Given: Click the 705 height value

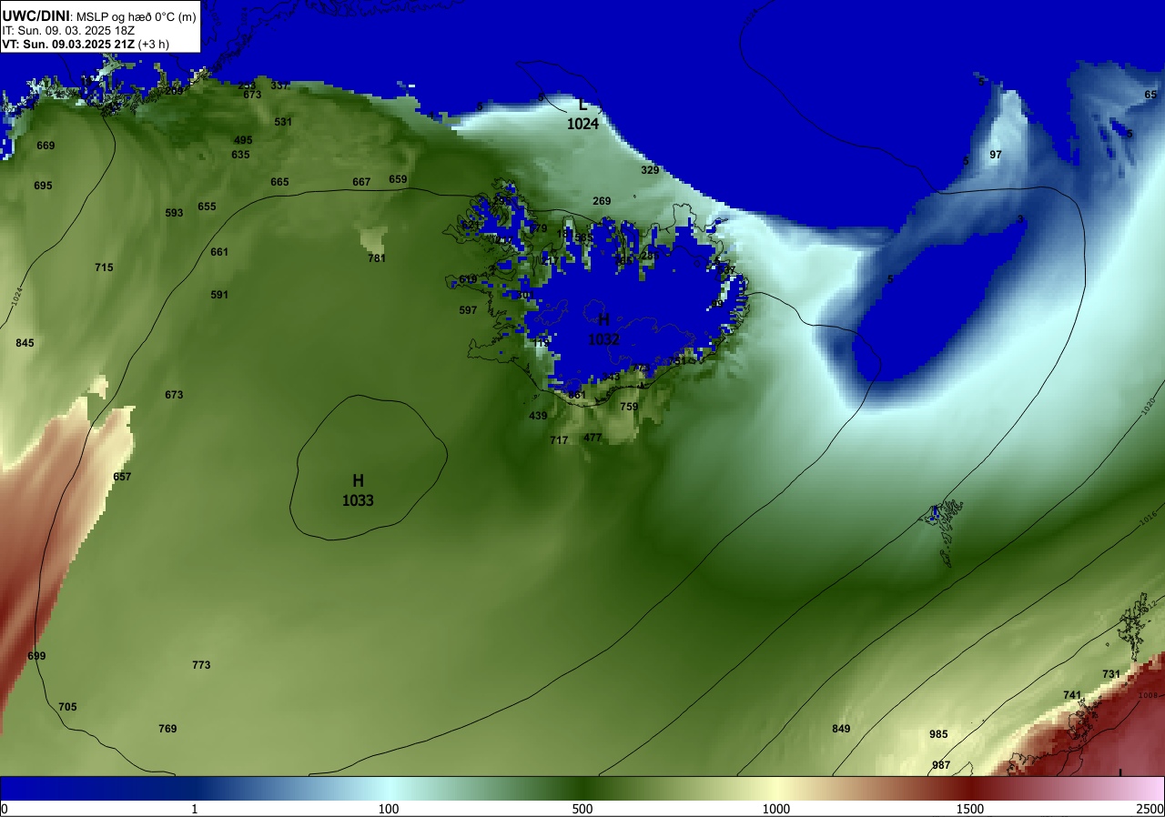Looking at the screenshot, I should (x=67, y=707).
